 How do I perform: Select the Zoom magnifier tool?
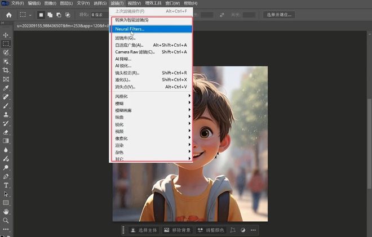(6, 221)
